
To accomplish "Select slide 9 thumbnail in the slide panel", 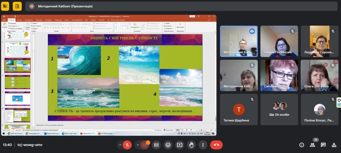I will [17, 98].
